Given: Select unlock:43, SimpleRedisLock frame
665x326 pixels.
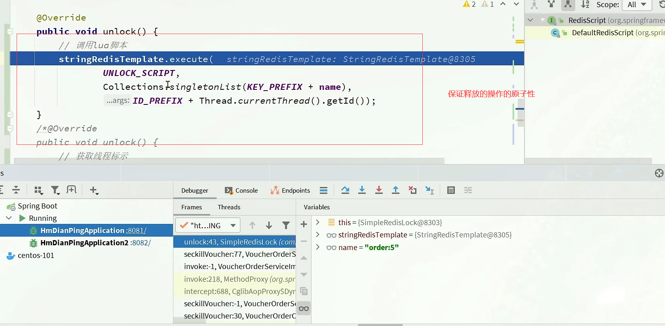Looking at the screenshot, I should 235,242.
